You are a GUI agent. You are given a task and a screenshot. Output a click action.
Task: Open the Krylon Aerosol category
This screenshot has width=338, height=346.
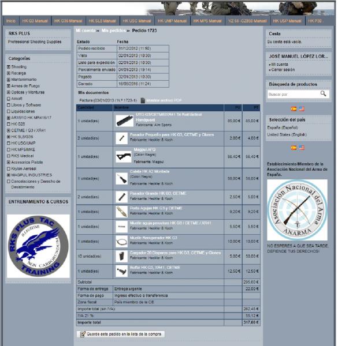point(24,168)
